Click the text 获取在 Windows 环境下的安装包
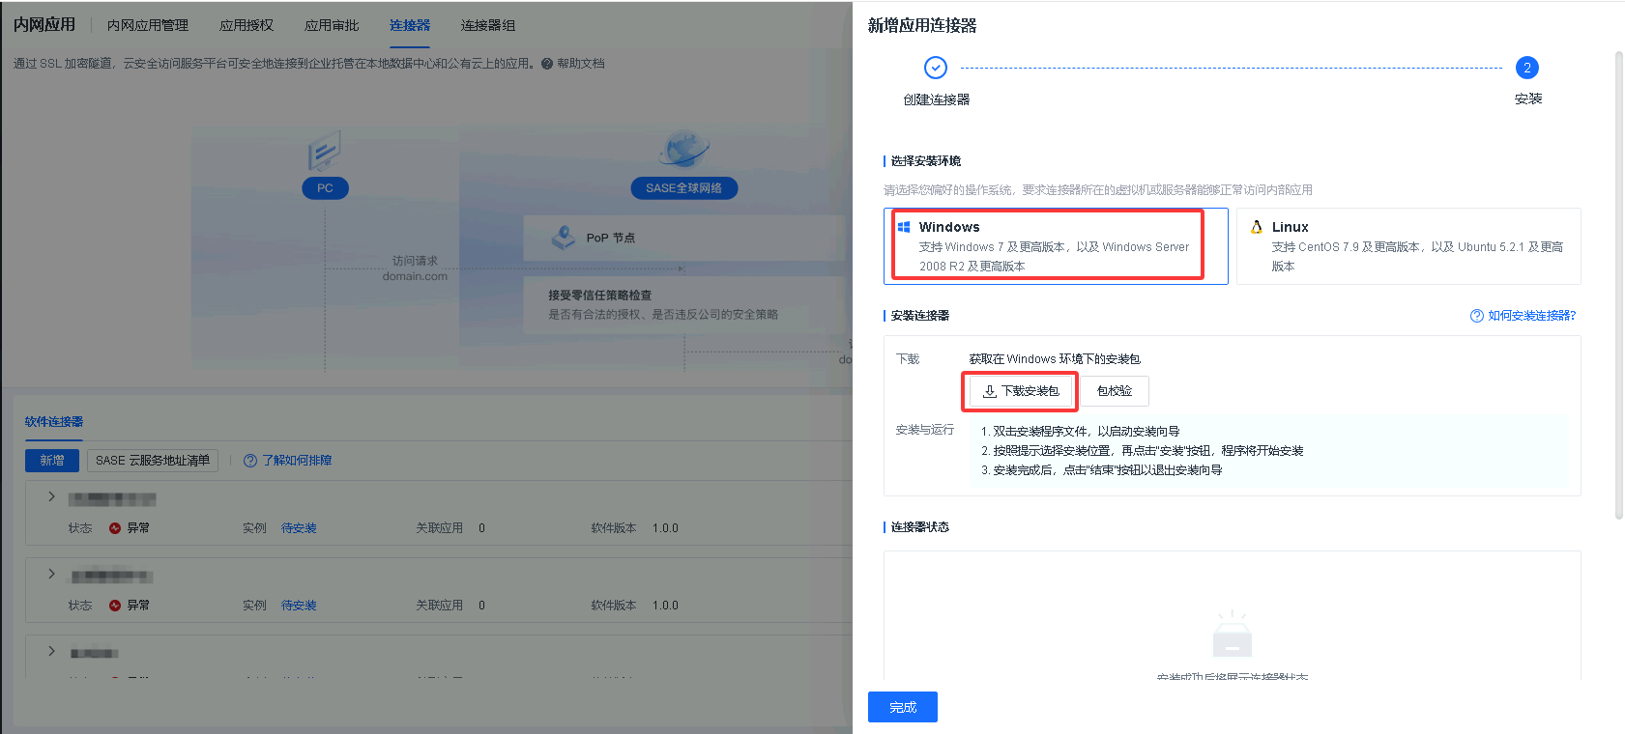This screenshot has width=1625, height=734. (x=1055, y=359)
